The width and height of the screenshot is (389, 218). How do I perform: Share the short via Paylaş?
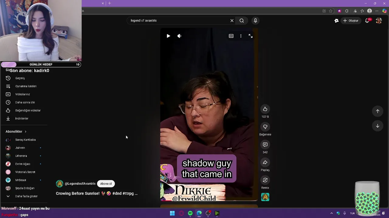(265, 162)
